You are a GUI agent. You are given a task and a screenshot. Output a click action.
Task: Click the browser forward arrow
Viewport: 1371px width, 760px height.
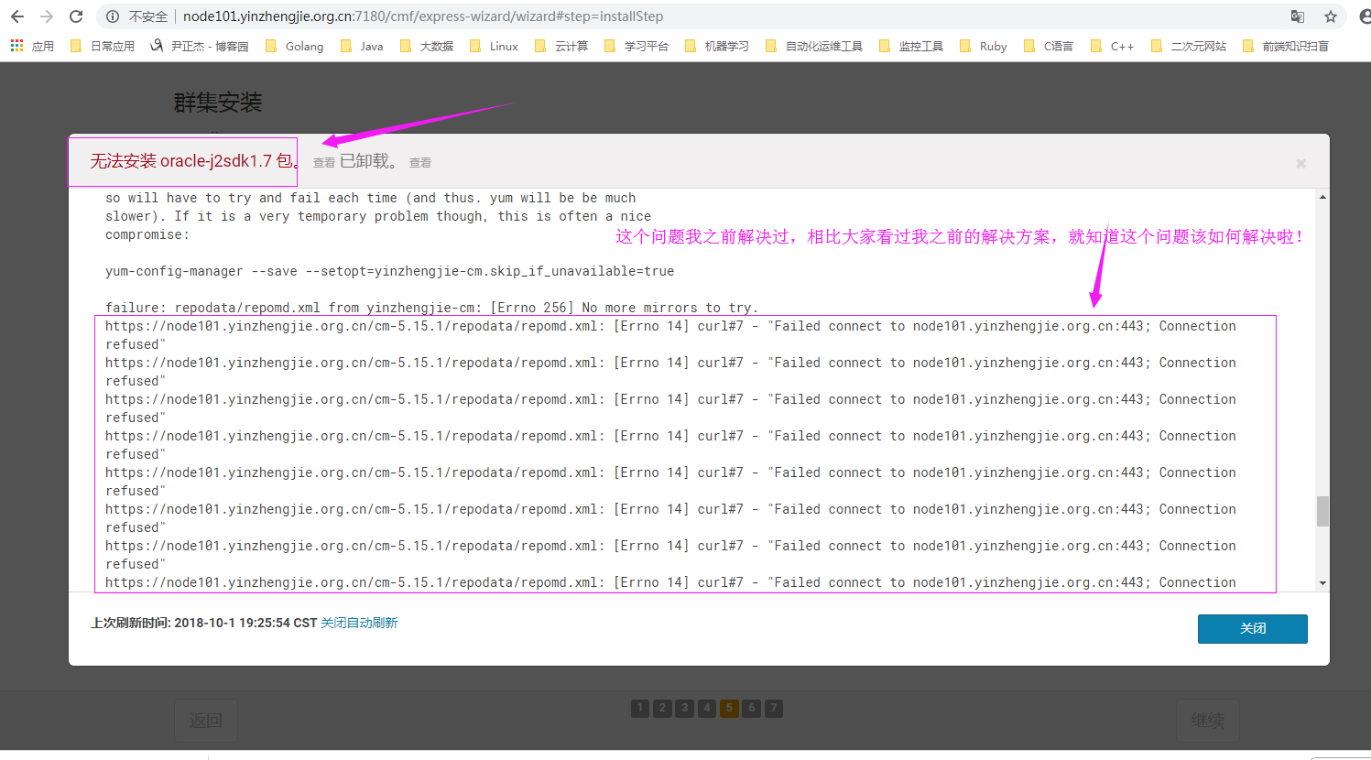point(47,16)
